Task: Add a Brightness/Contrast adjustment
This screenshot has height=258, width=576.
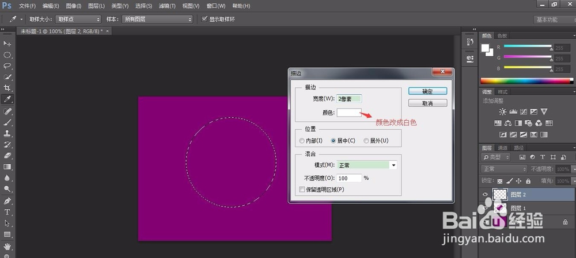Action: [x=502, y=111]
